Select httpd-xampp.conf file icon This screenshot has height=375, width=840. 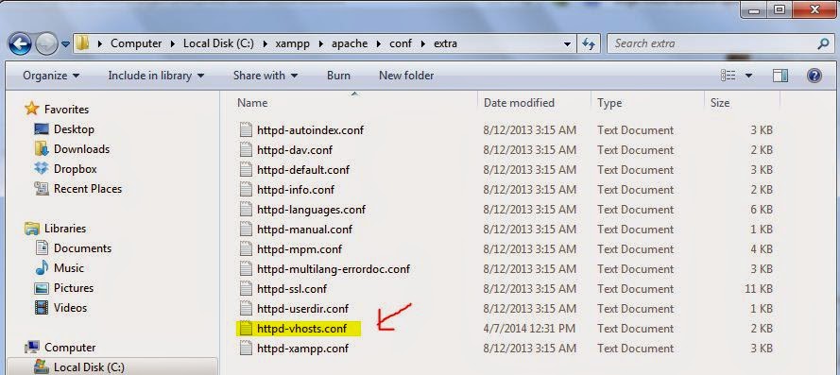[x=246, y=349]
